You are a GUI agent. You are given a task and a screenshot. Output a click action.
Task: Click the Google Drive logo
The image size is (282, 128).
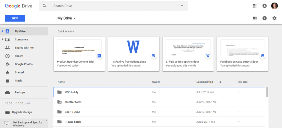[x=18, y=6]
